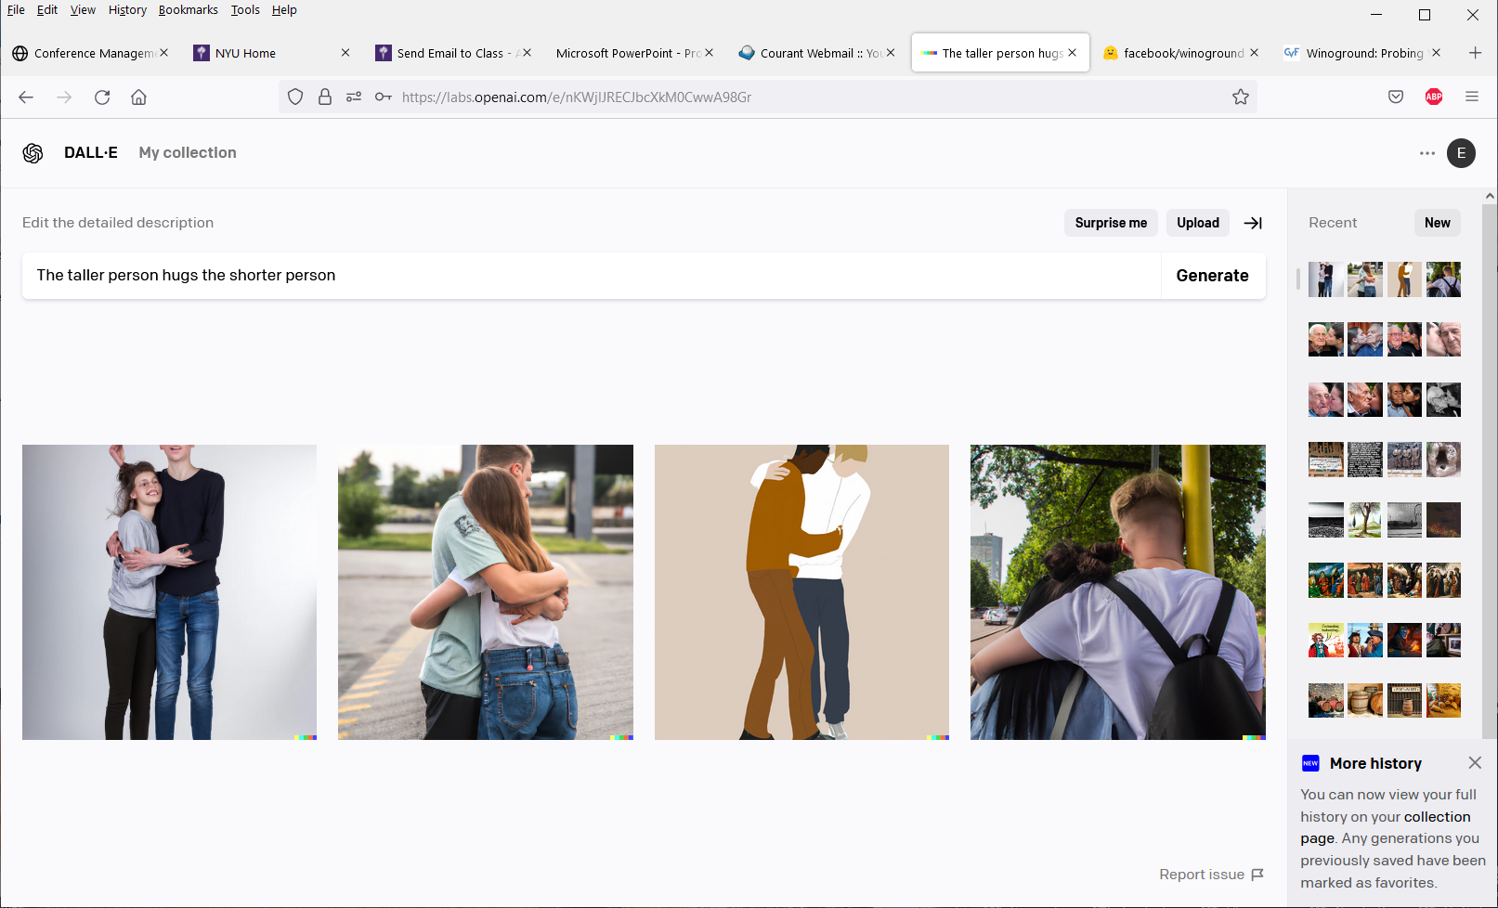
Task: Click the OpenAI logo icon
Action: (x=33, y=153)
